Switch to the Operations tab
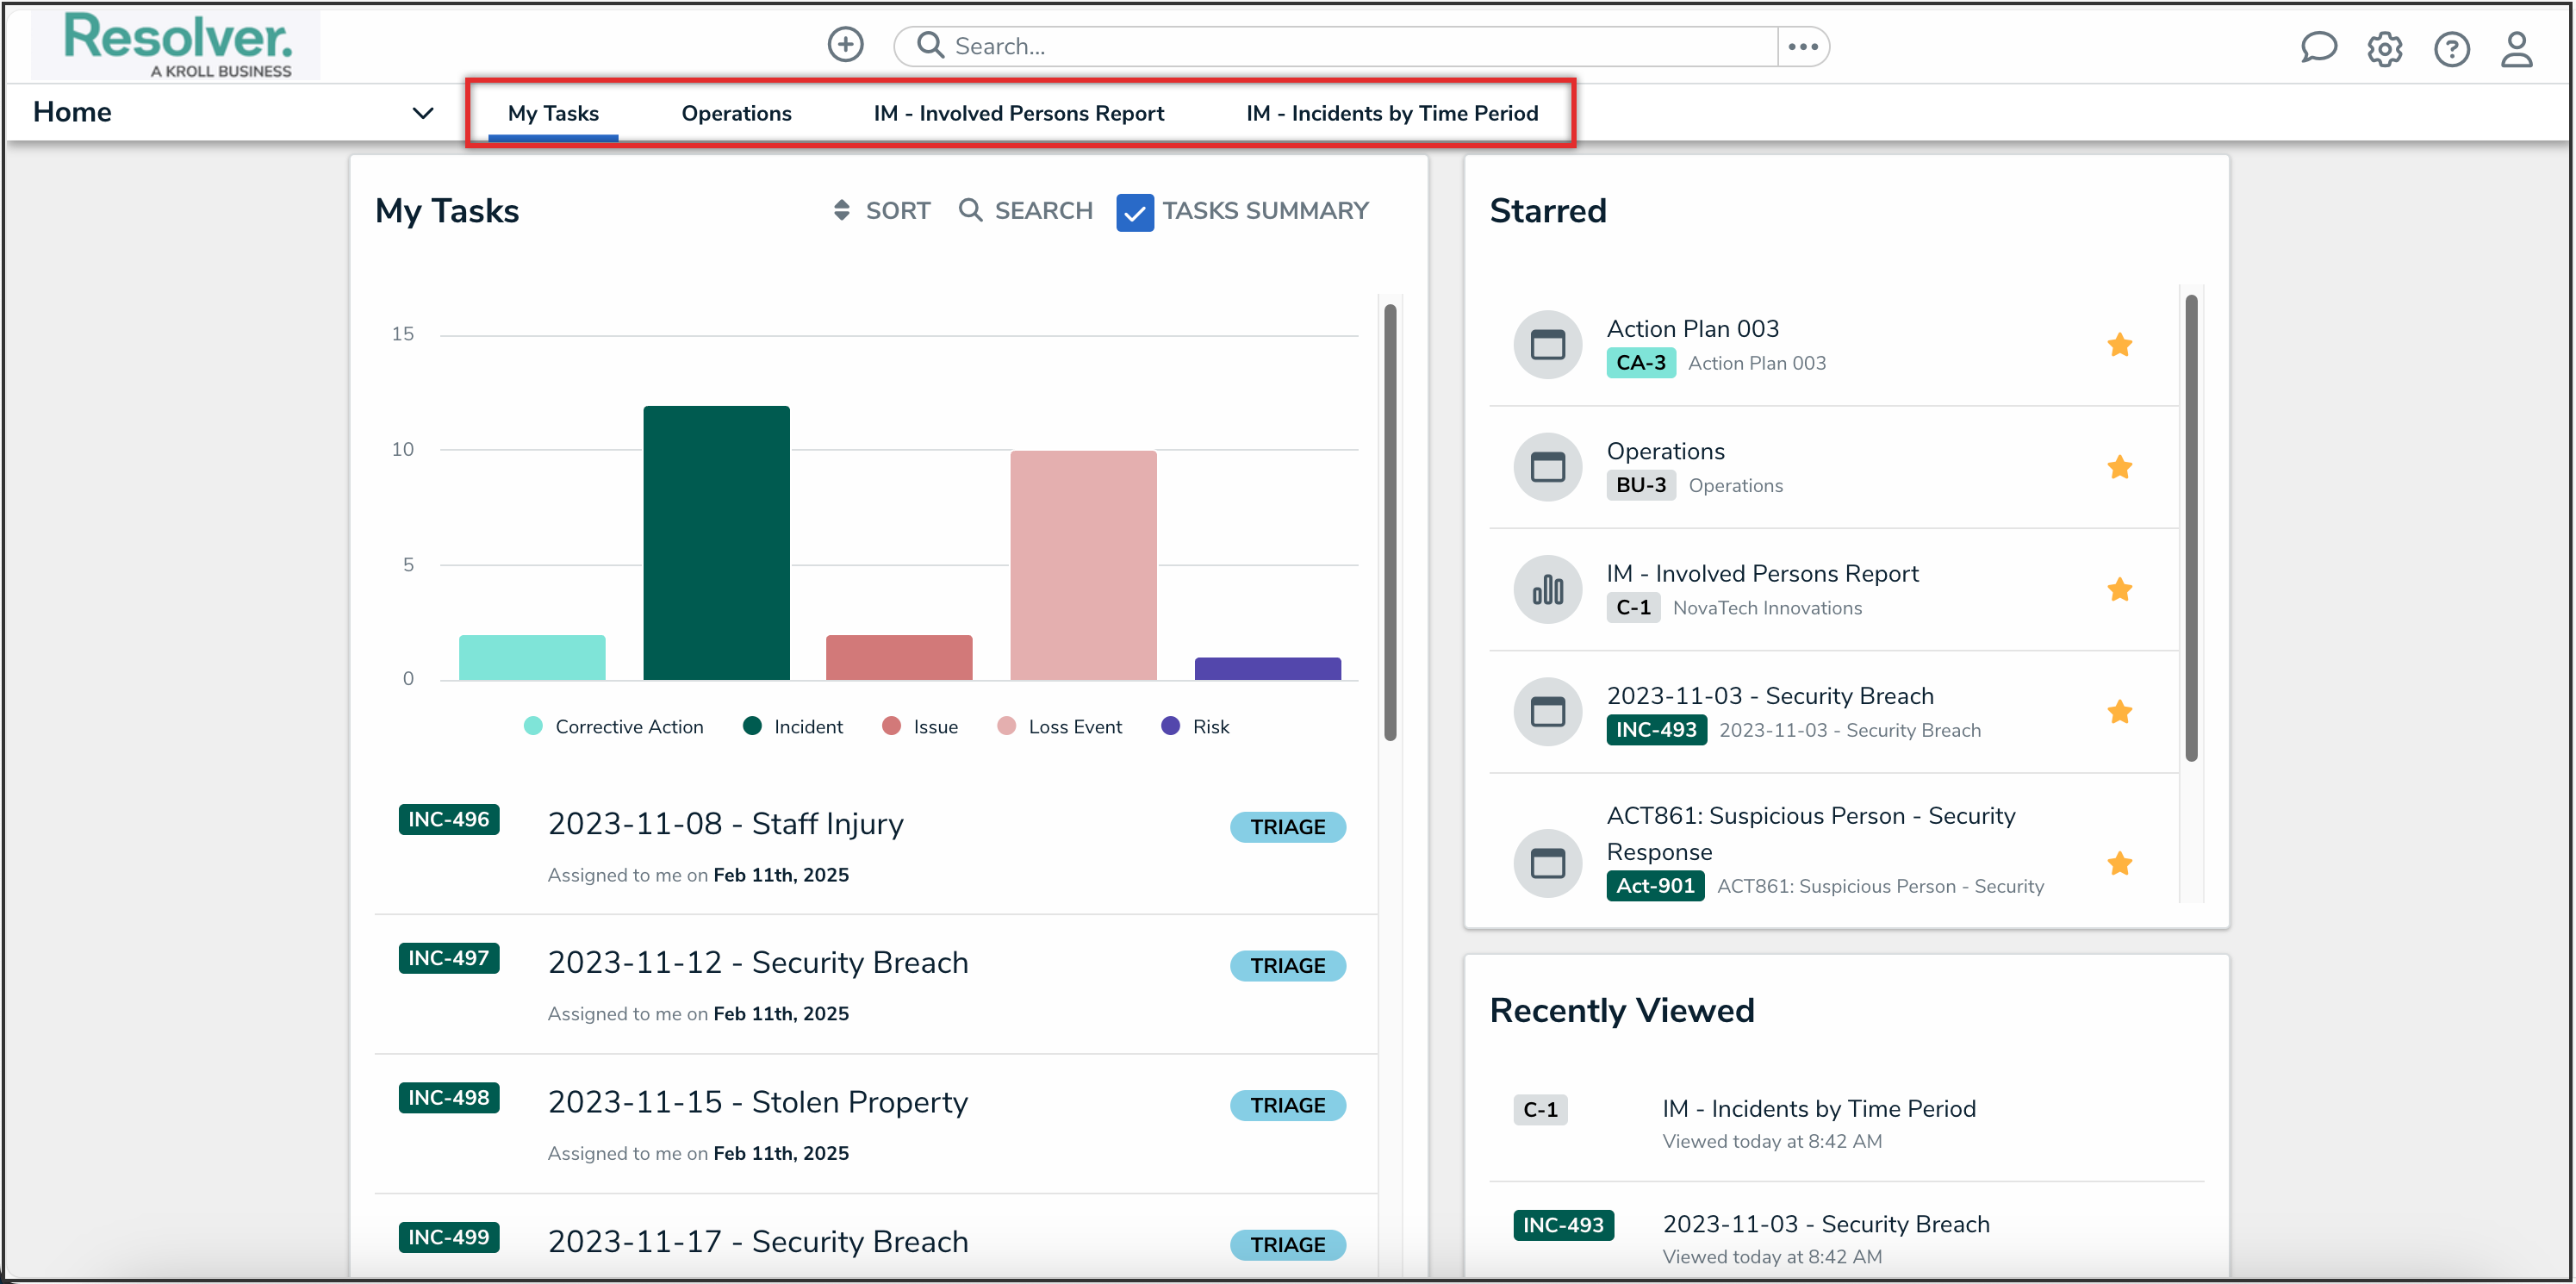Image resolution: width=2576 pixels, height=1284 pixels. (736, 113)
